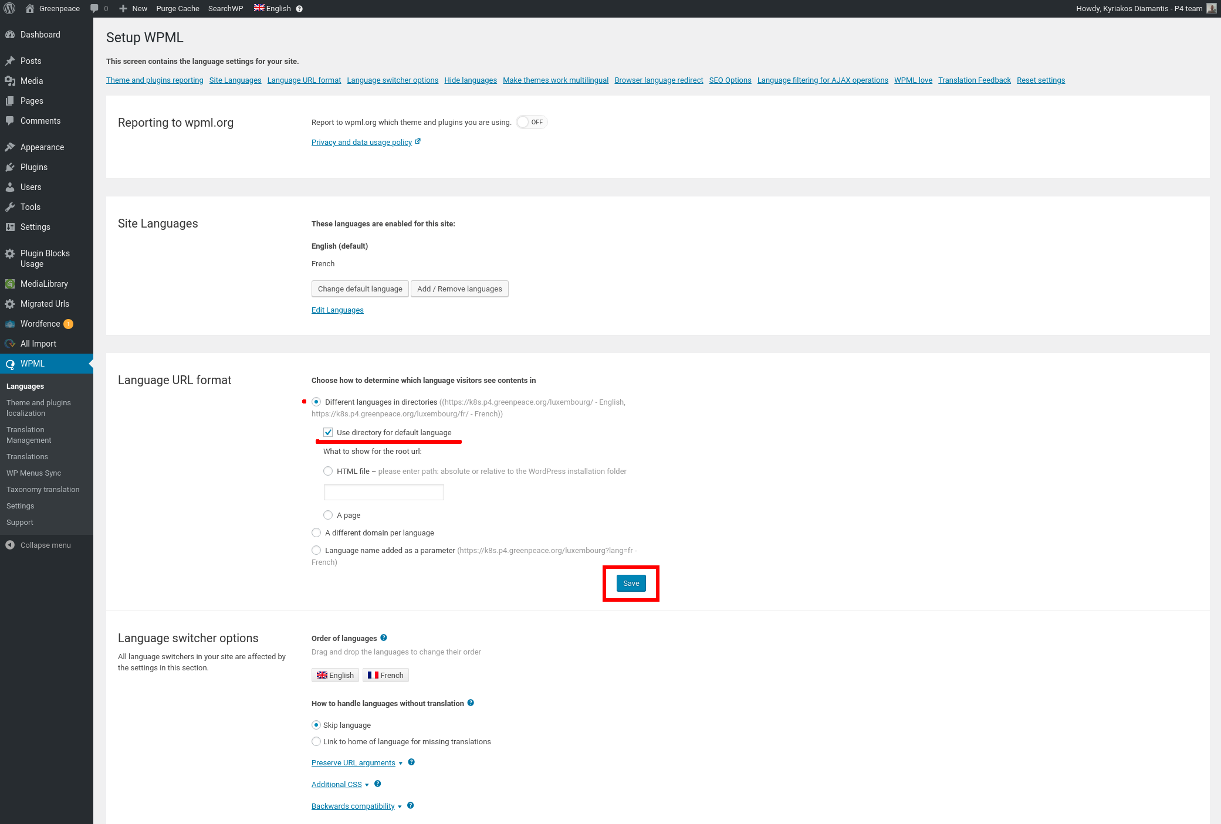Toggle reporting to wpml.org switch

pos(532,122)
